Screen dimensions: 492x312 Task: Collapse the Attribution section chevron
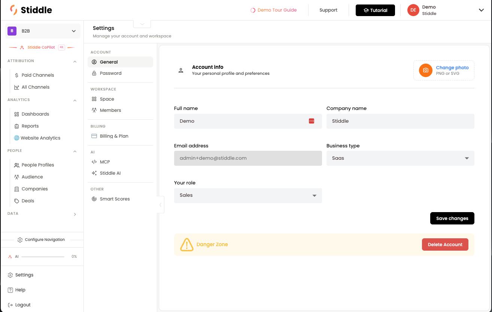point(75,61)
